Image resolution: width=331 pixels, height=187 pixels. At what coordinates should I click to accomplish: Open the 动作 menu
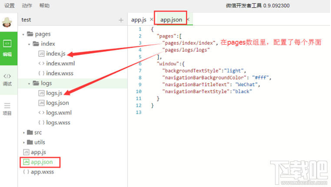pyautogui.click(x=27, y=6)
